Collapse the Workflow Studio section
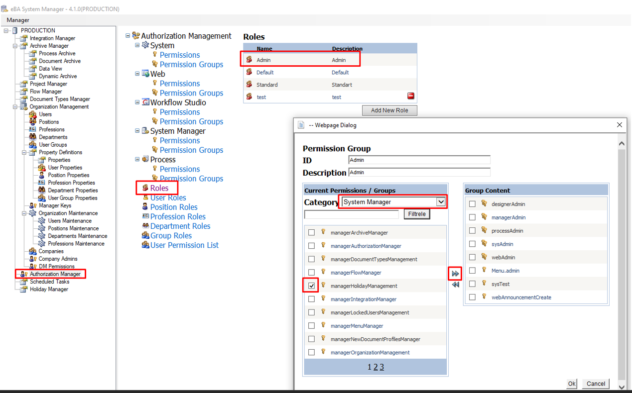Image resolution: width=632 pixels, height=393 pixels. 138,102
